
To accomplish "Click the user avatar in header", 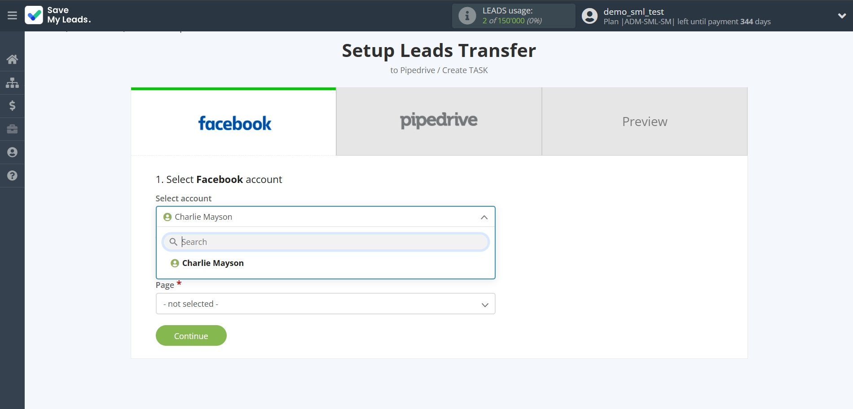I will (589, 16).
